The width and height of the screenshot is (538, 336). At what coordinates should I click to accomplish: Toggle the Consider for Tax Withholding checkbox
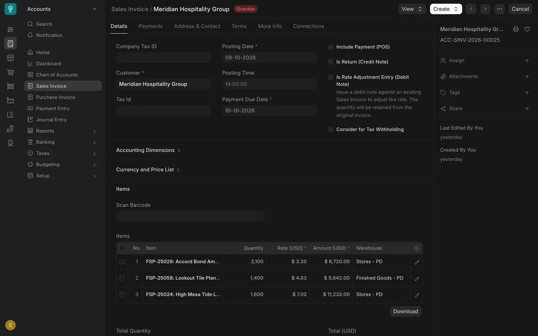[x=331, y=129]
